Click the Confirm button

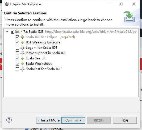point(73,120)
